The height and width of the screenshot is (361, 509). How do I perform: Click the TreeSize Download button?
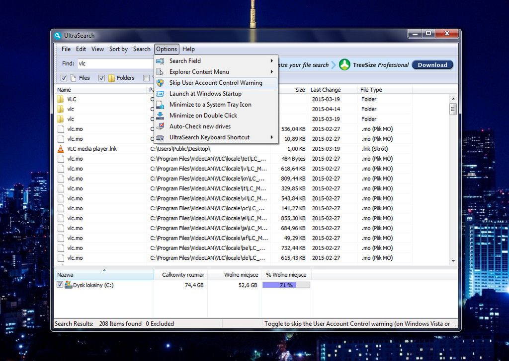(432, 65)
